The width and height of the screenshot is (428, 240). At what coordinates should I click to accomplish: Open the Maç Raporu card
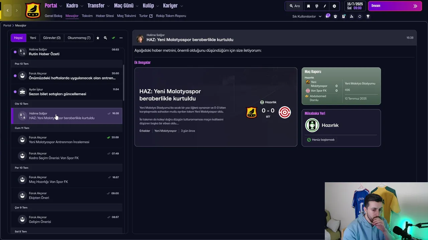coord(341,86)
